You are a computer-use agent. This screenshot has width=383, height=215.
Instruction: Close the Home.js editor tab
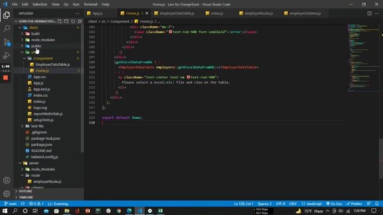pos(147,13)
